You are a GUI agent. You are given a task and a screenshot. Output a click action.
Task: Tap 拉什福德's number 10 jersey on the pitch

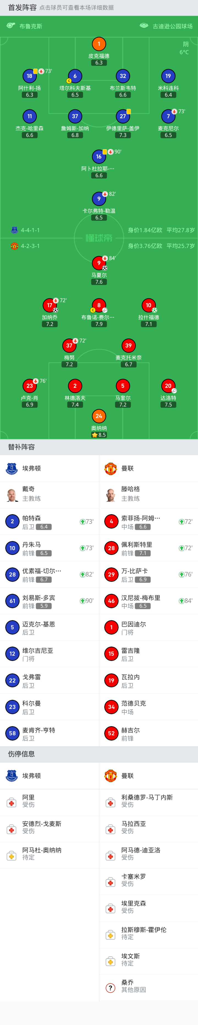click(148, 305)
